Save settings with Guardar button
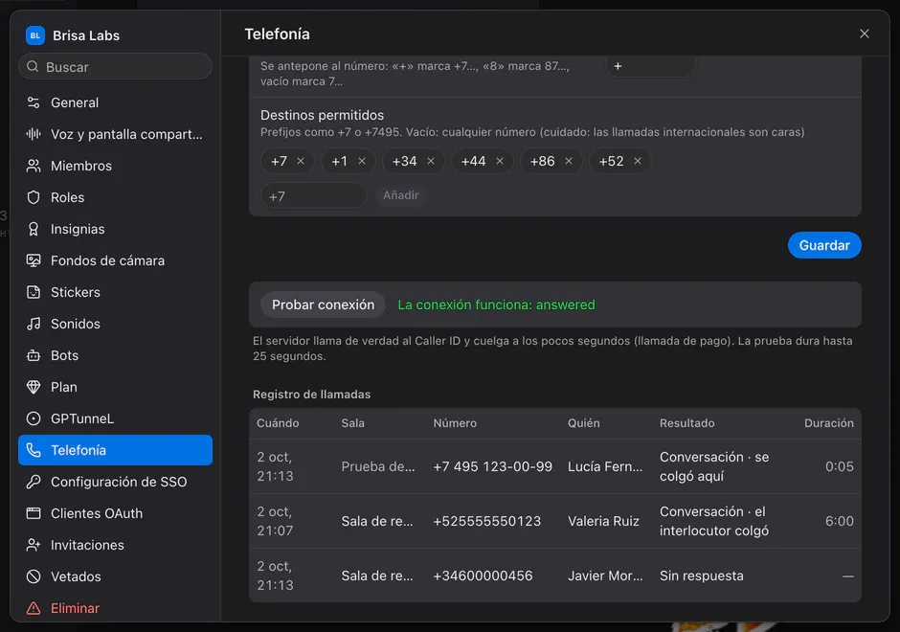900x632 pixels. click(824, 245)
